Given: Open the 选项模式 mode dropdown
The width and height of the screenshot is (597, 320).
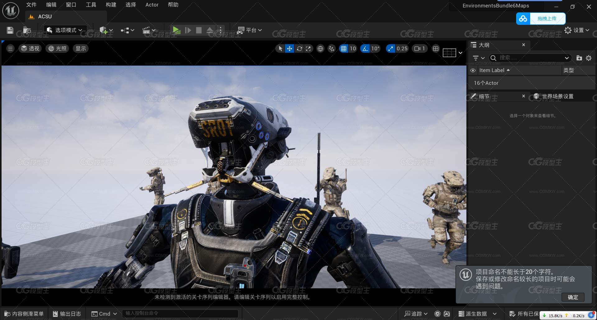Looking at the screenshot, I should click(x=64, y=30).
